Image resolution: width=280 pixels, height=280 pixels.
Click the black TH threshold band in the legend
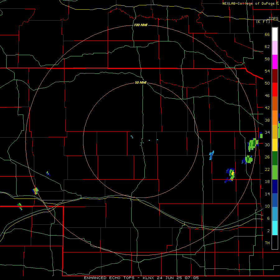(275, 242)
